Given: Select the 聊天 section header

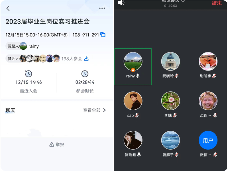Looking at the screenshot, I should point(10,110).
